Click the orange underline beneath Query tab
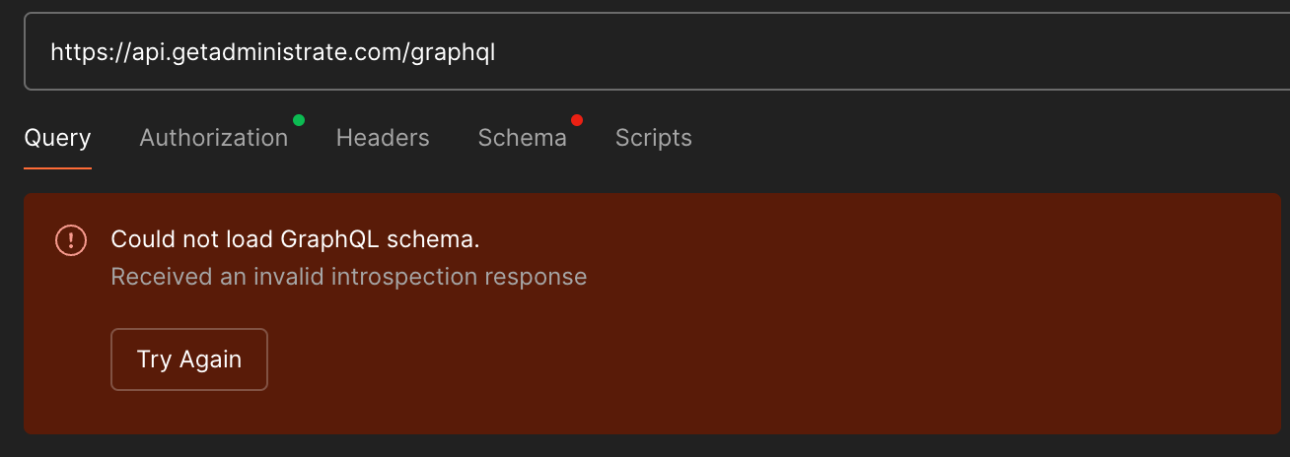 (57, 167)
